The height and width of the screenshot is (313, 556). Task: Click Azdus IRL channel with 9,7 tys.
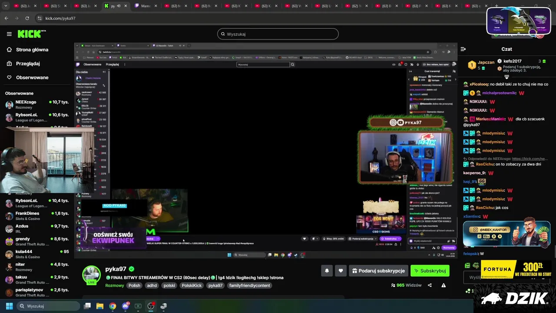37,229
